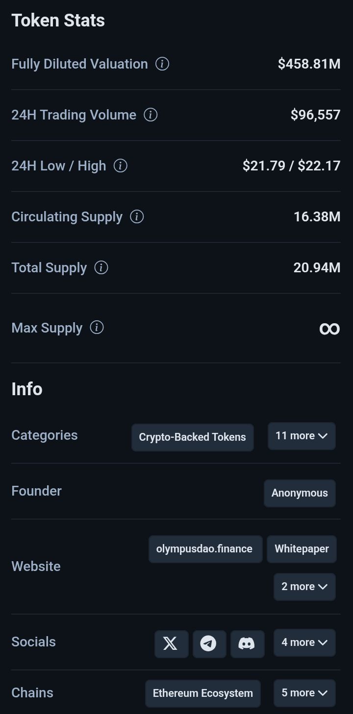Image resolution: width=353 pixels, height=714 pixels.
Task: Open info tooltip for 24H Low / High
Action: pos(121,166)
